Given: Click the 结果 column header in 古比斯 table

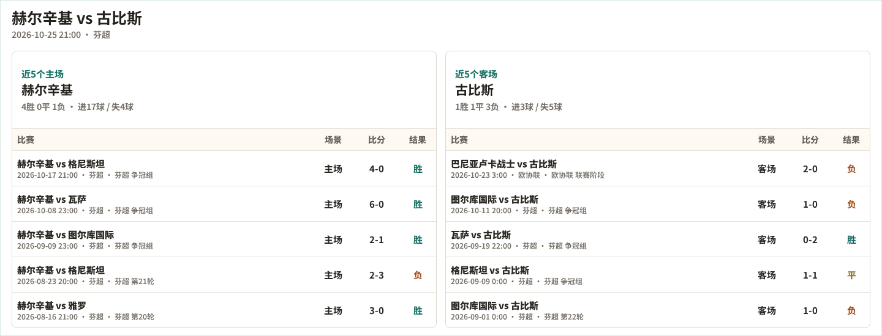Looking at the screenshot, I should 851,140.
